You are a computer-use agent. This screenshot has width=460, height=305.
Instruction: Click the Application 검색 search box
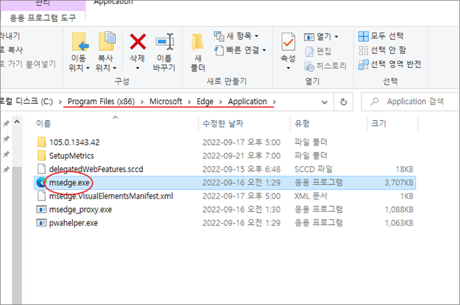(x=410, y=102)
